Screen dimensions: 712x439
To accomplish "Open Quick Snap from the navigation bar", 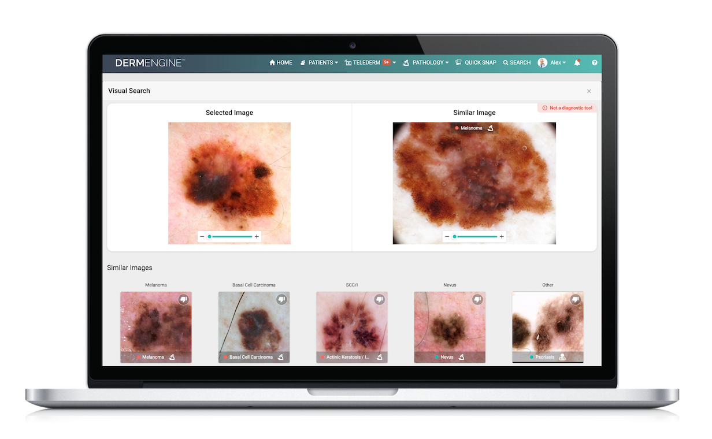I will click(x=476, y=62).
